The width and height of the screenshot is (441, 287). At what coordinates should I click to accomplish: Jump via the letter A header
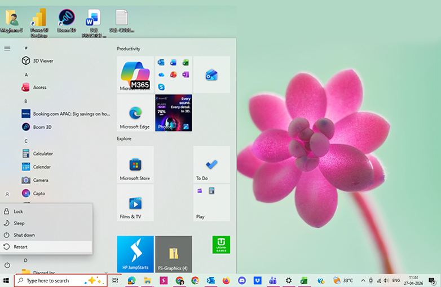(26, 75)
